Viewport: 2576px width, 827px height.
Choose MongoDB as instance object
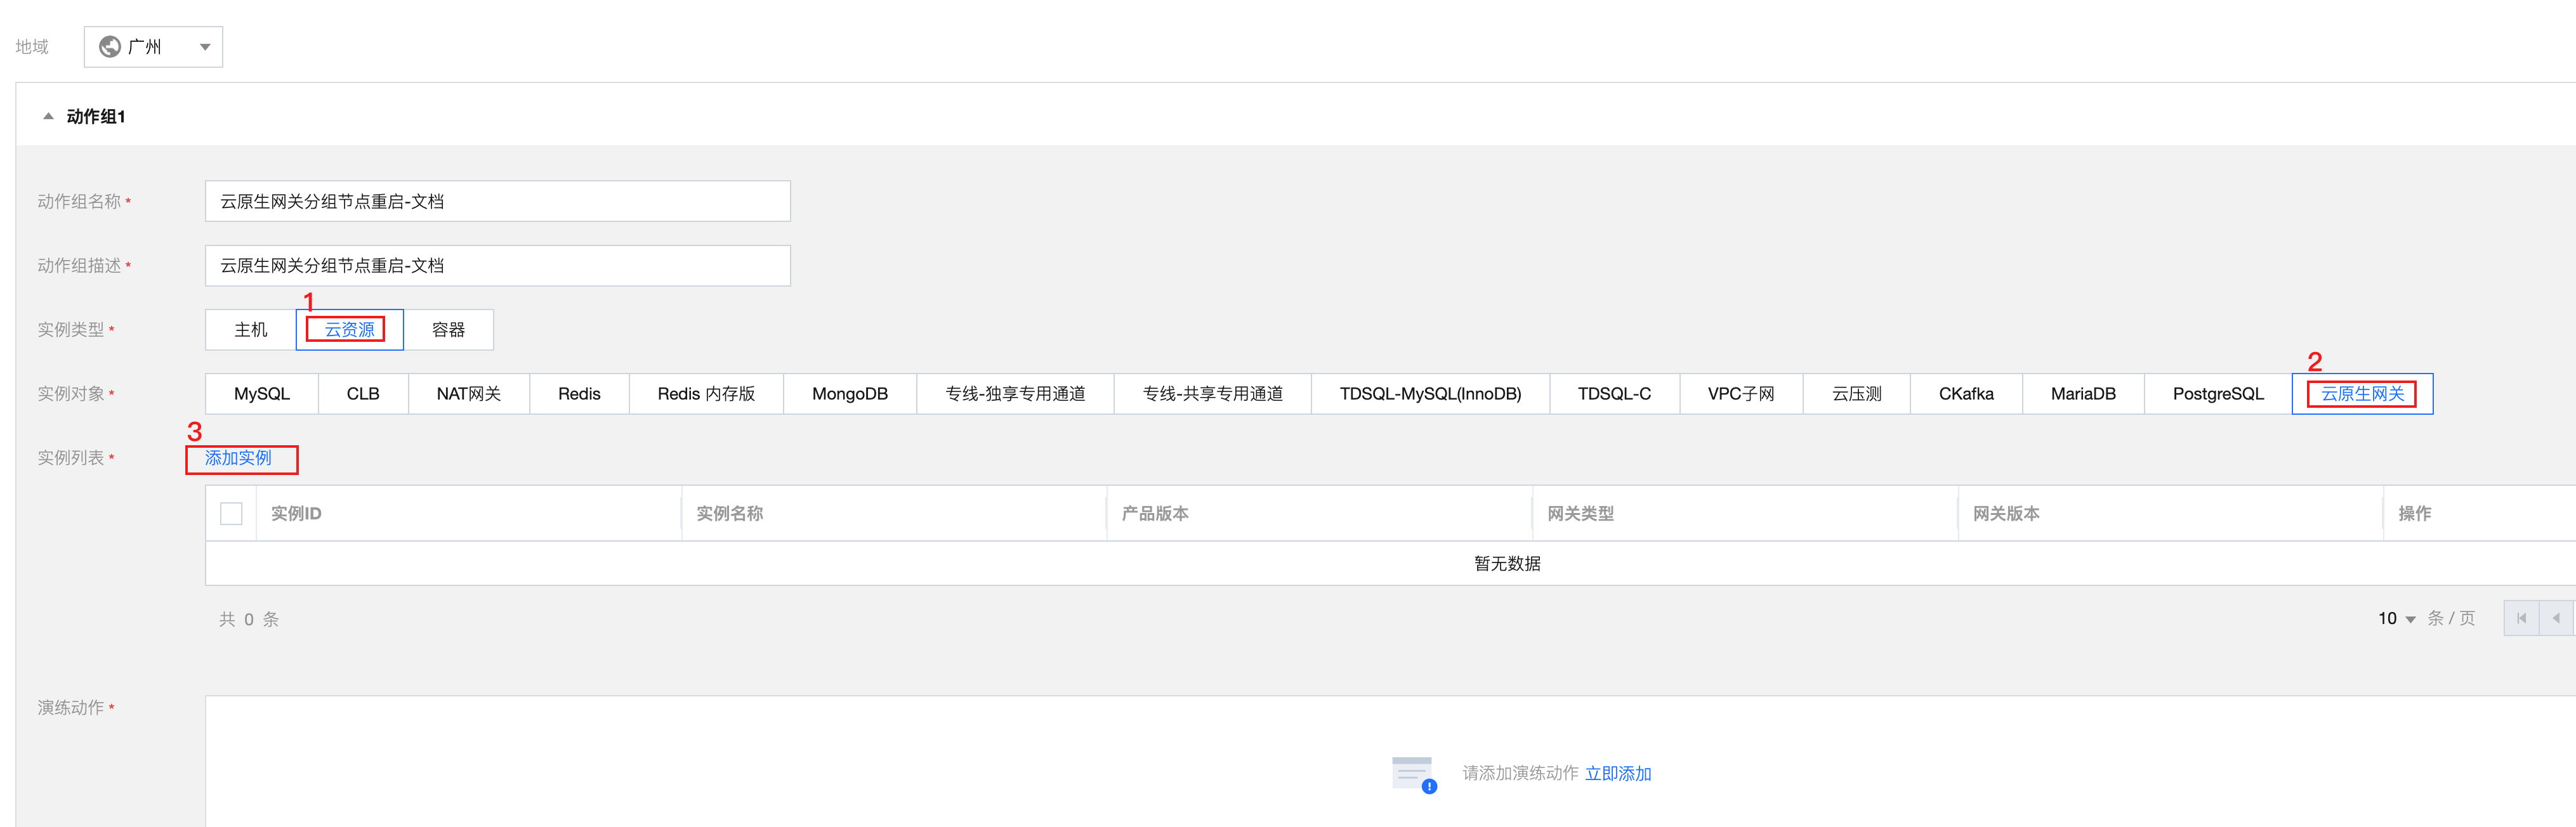(850, 394)
